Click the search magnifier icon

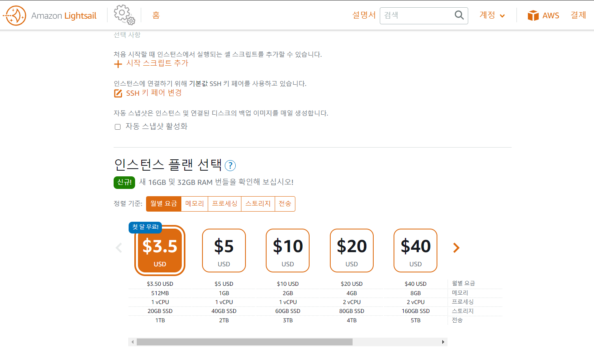[x=459, y=15]
